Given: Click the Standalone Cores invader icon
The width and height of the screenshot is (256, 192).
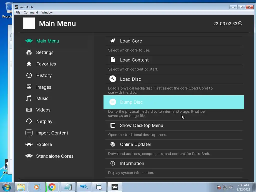Looking at the screenshot, I should tap(29, 156).
